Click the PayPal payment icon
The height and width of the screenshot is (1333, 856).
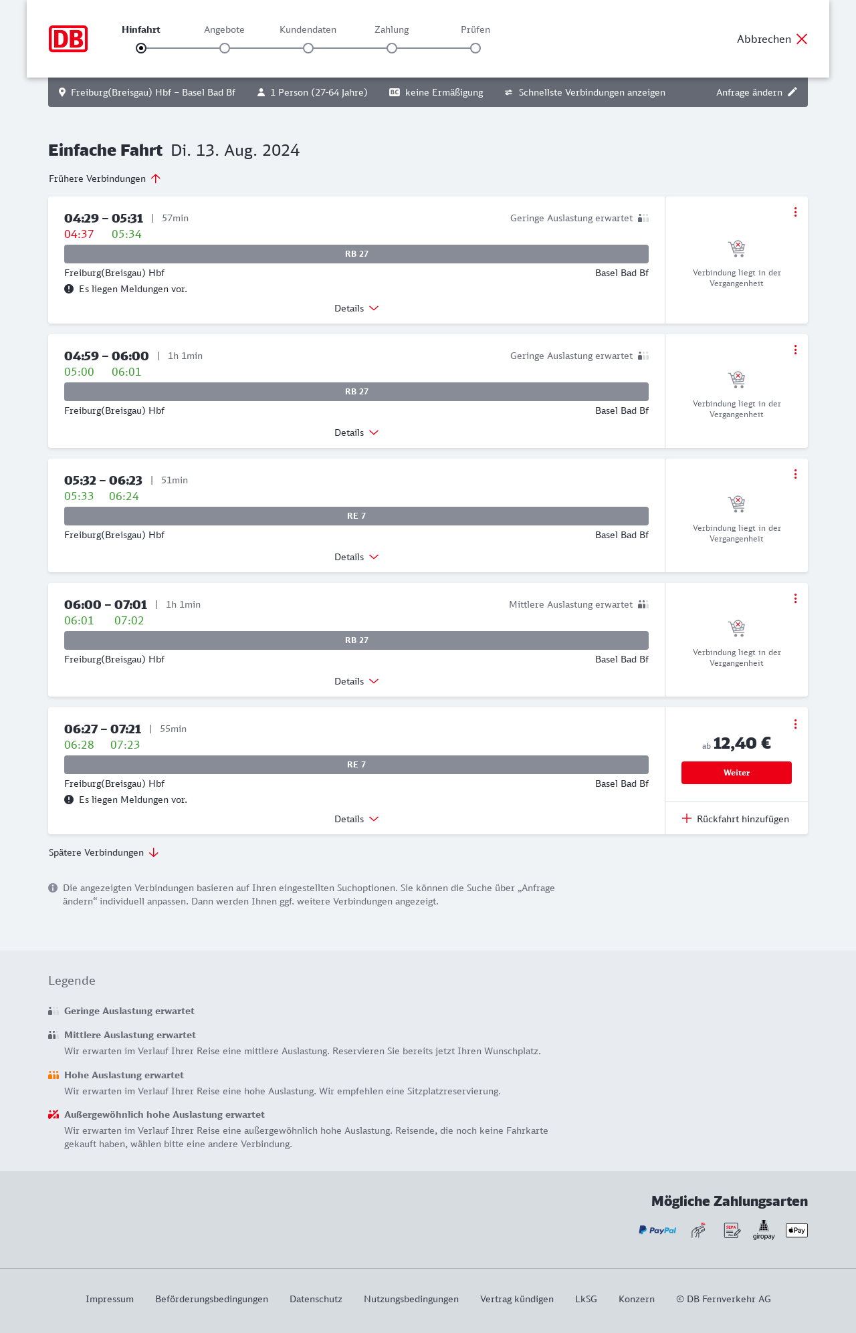pyautogui.click(x=657, y=1230)
